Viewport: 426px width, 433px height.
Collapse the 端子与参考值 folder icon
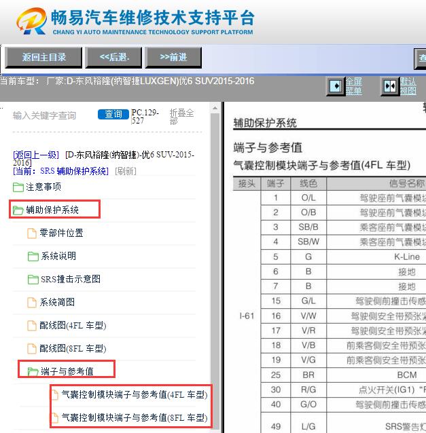(33, 372)
